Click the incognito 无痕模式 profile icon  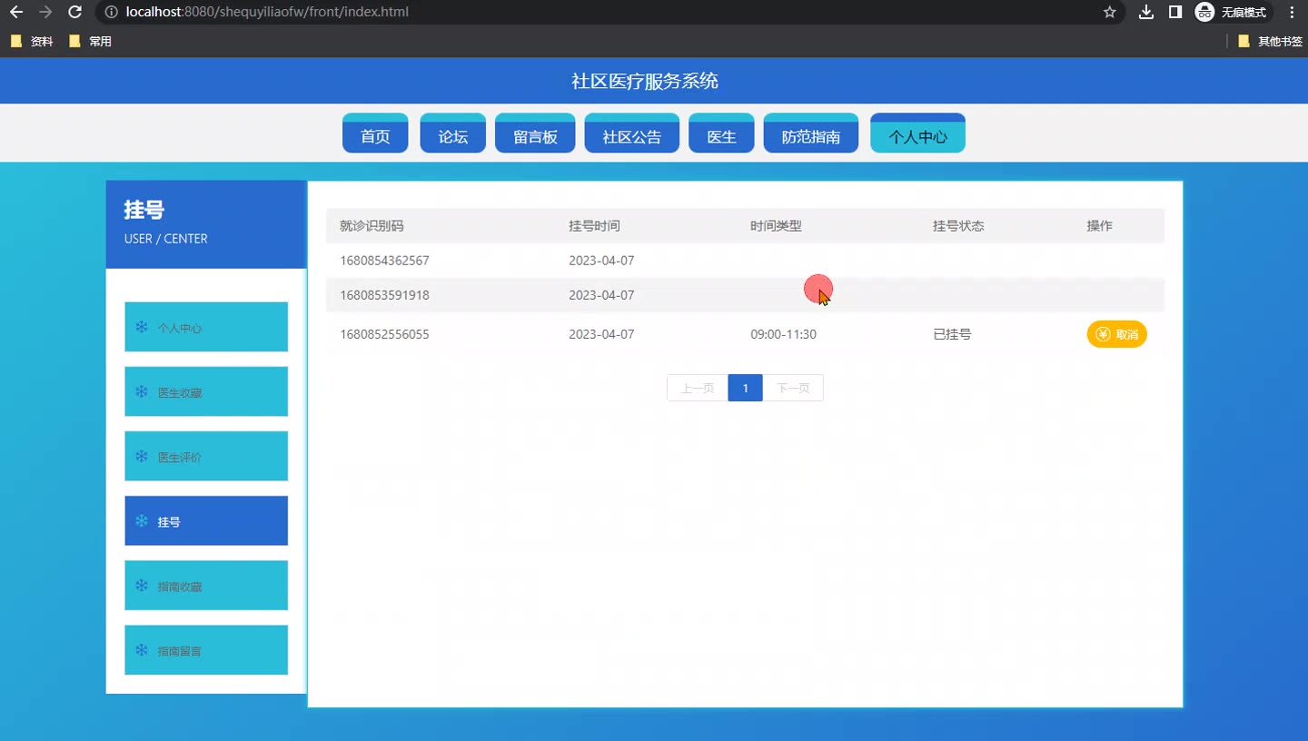[x=1231, y=12]
